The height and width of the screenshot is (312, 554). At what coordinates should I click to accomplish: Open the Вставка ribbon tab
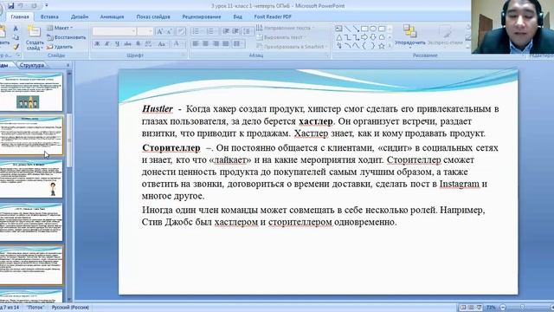pyautogui.click(x=49, y=16)
